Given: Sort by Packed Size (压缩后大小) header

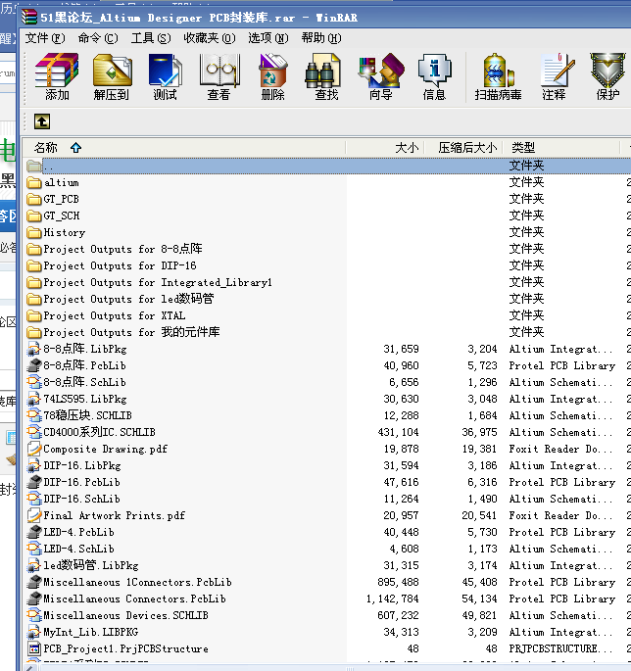Looking at the screenshot, I should coord(462,148).
